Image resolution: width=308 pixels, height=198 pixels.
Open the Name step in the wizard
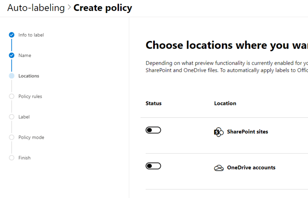pos(25,55)
